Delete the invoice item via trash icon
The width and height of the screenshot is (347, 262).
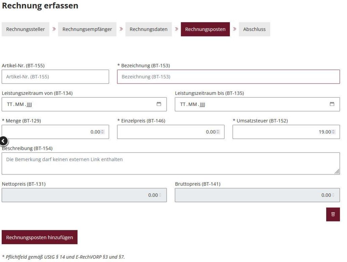click(333, 215)
